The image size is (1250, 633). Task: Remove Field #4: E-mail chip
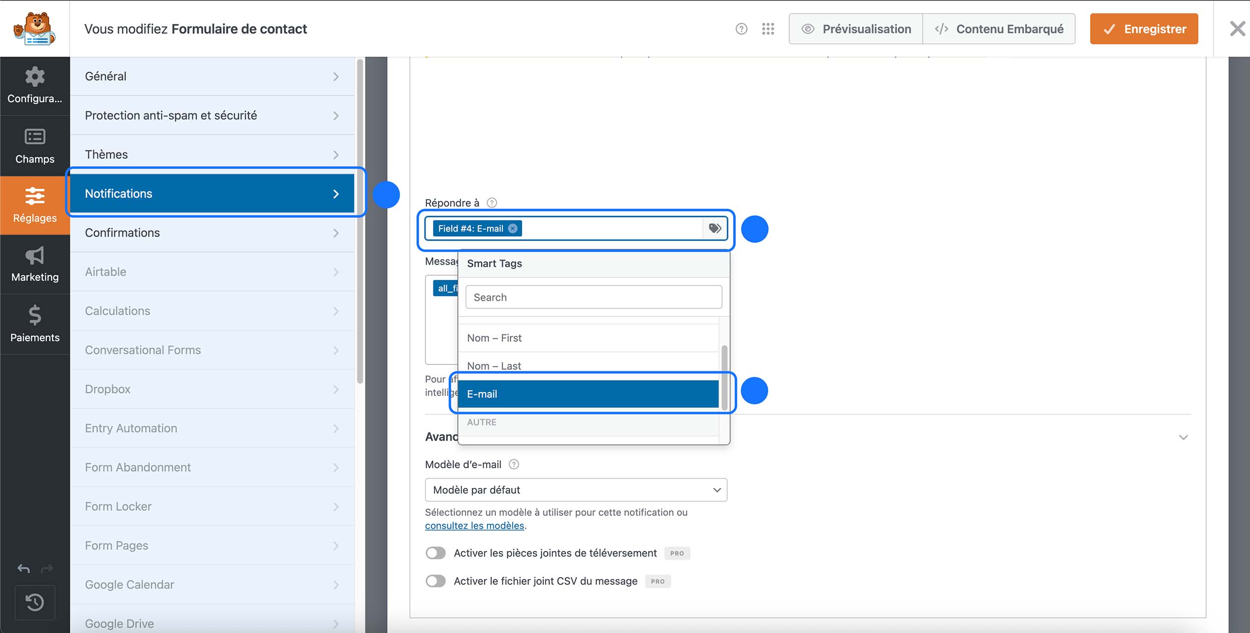[512, 228]
